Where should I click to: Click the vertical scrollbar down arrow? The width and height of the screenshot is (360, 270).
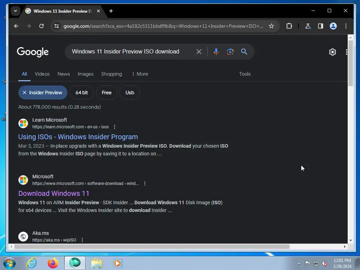[351, 240]
